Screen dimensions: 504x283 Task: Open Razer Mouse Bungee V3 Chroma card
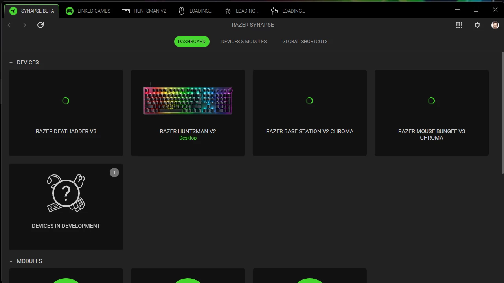(432, 113)
